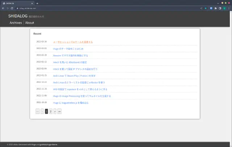The height and width of the screenshot is (147, 232).
Task: Open the Extensions puzzle piece menu
Action: coord(216,8)
